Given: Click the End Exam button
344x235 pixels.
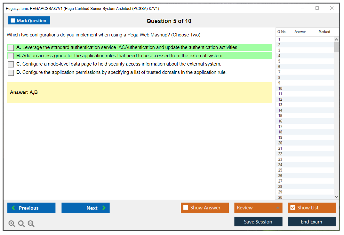Looking at the screenshot, I should point(312,222).
